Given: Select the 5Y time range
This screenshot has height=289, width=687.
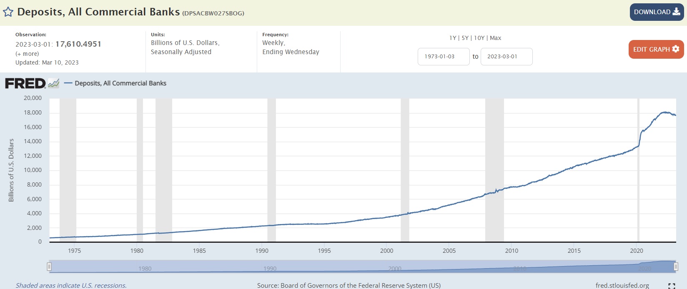Looking at the screenshot, I should click(465, 38).
